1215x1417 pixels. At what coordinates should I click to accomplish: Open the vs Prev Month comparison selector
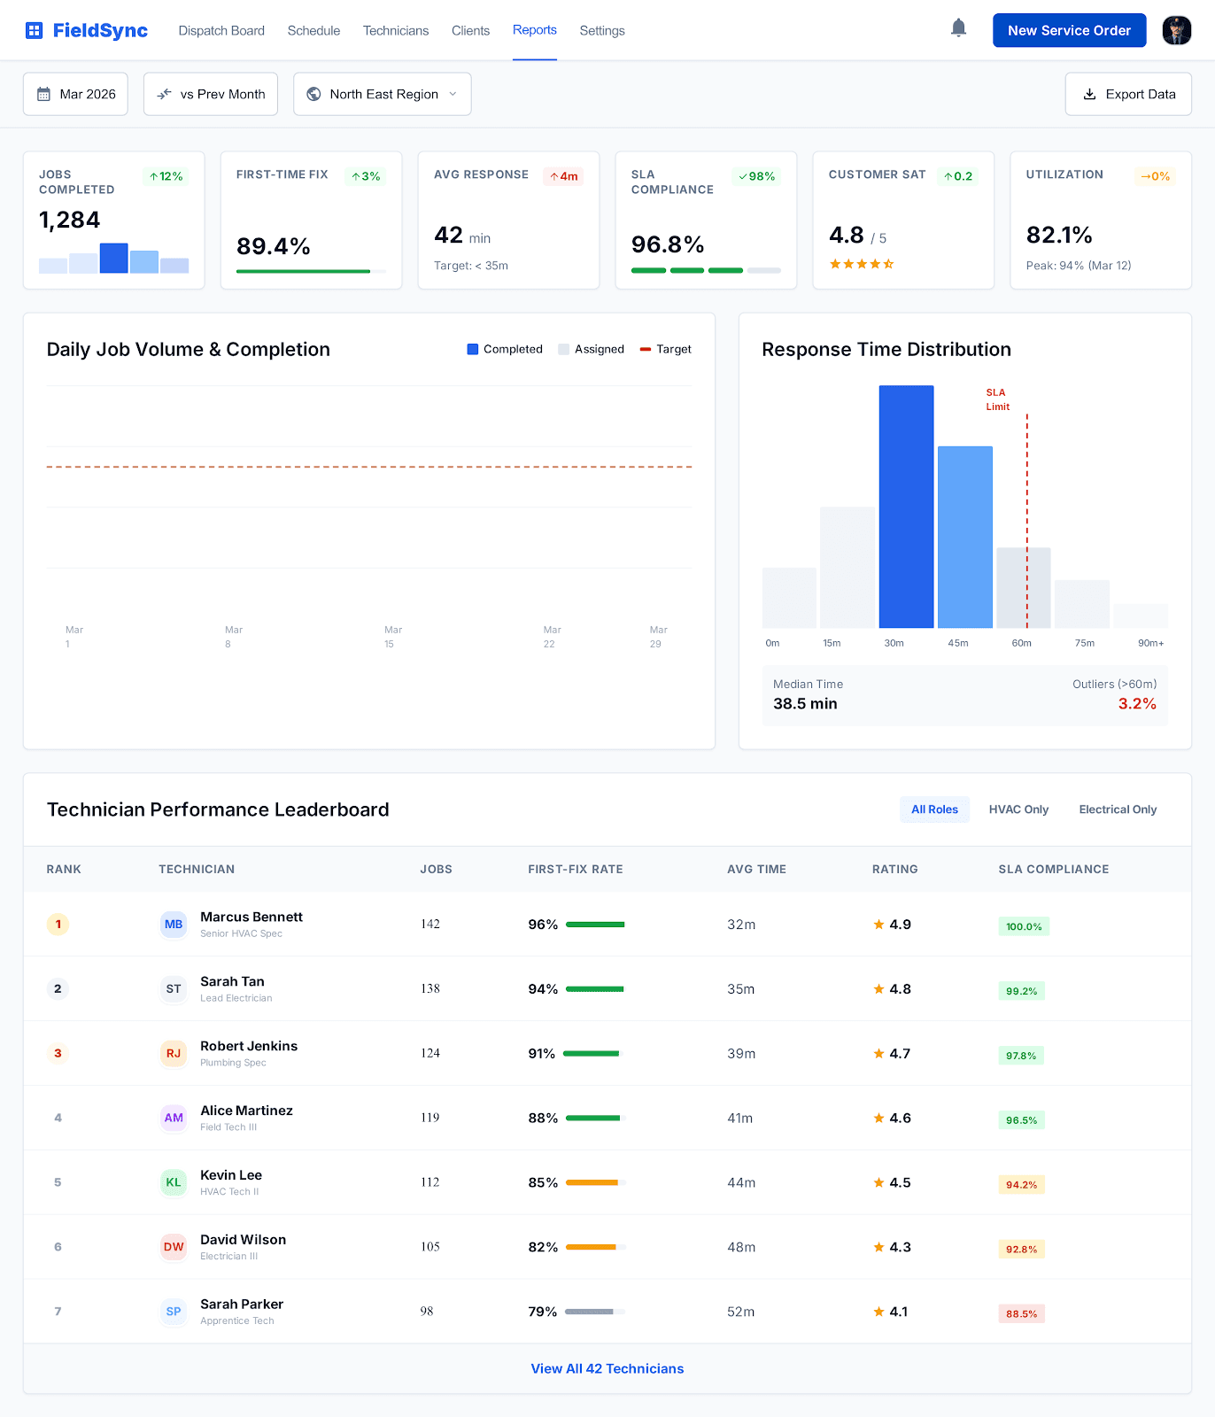211,95
